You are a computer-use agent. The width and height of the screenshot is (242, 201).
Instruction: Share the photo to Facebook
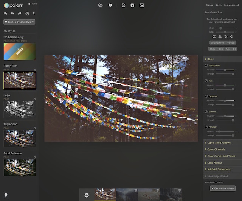tap(132, 5)
